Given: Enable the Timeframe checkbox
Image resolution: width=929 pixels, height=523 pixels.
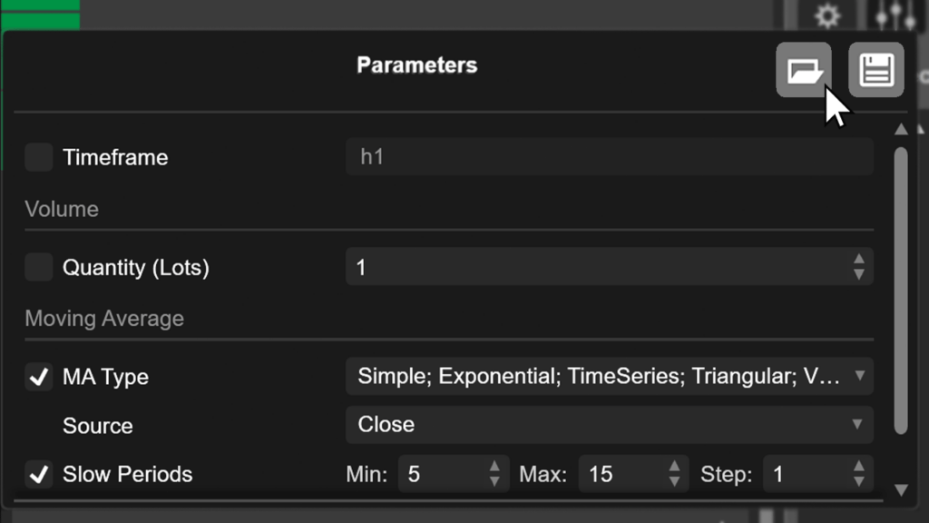Looking at the screenshot, I should tap(39, 157).
